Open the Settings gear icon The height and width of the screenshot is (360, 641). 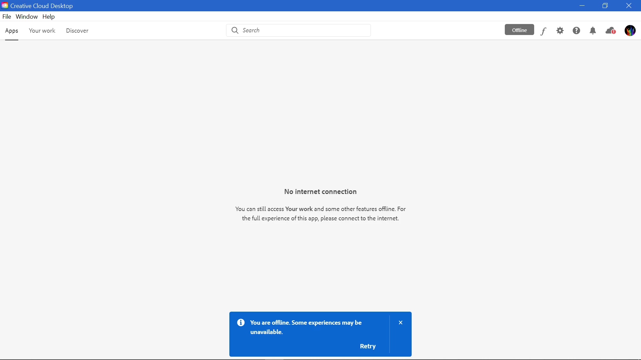(560, 31)
